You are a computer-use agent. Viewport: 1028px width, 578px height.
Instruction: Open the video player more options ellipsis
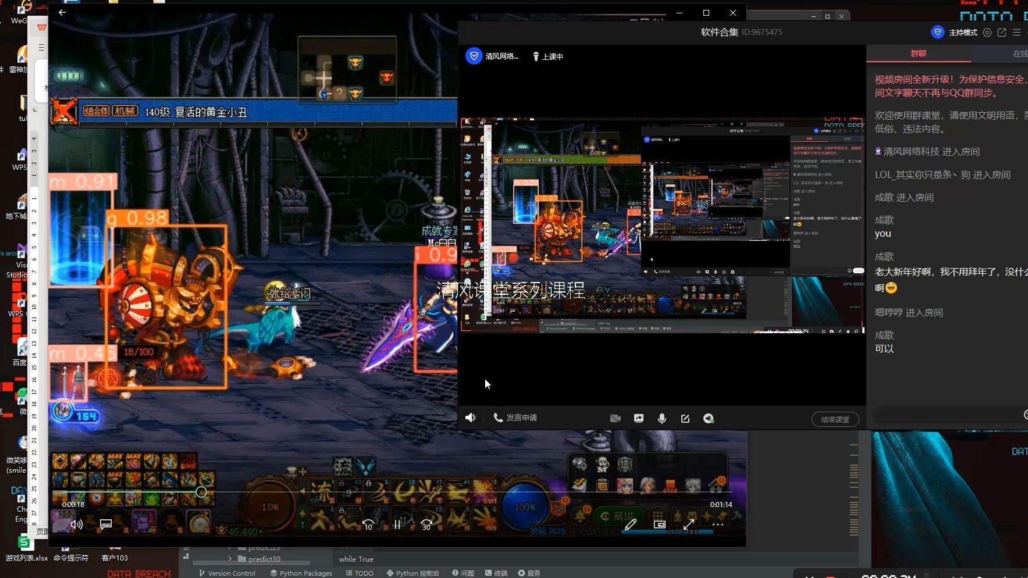pyautogui.click(x=717, y=524)
